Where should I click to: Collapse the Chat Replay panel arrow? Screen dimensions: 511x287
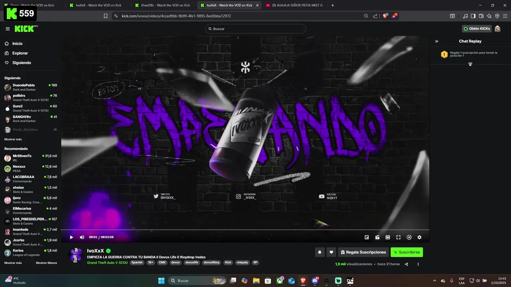coord(437,41)
